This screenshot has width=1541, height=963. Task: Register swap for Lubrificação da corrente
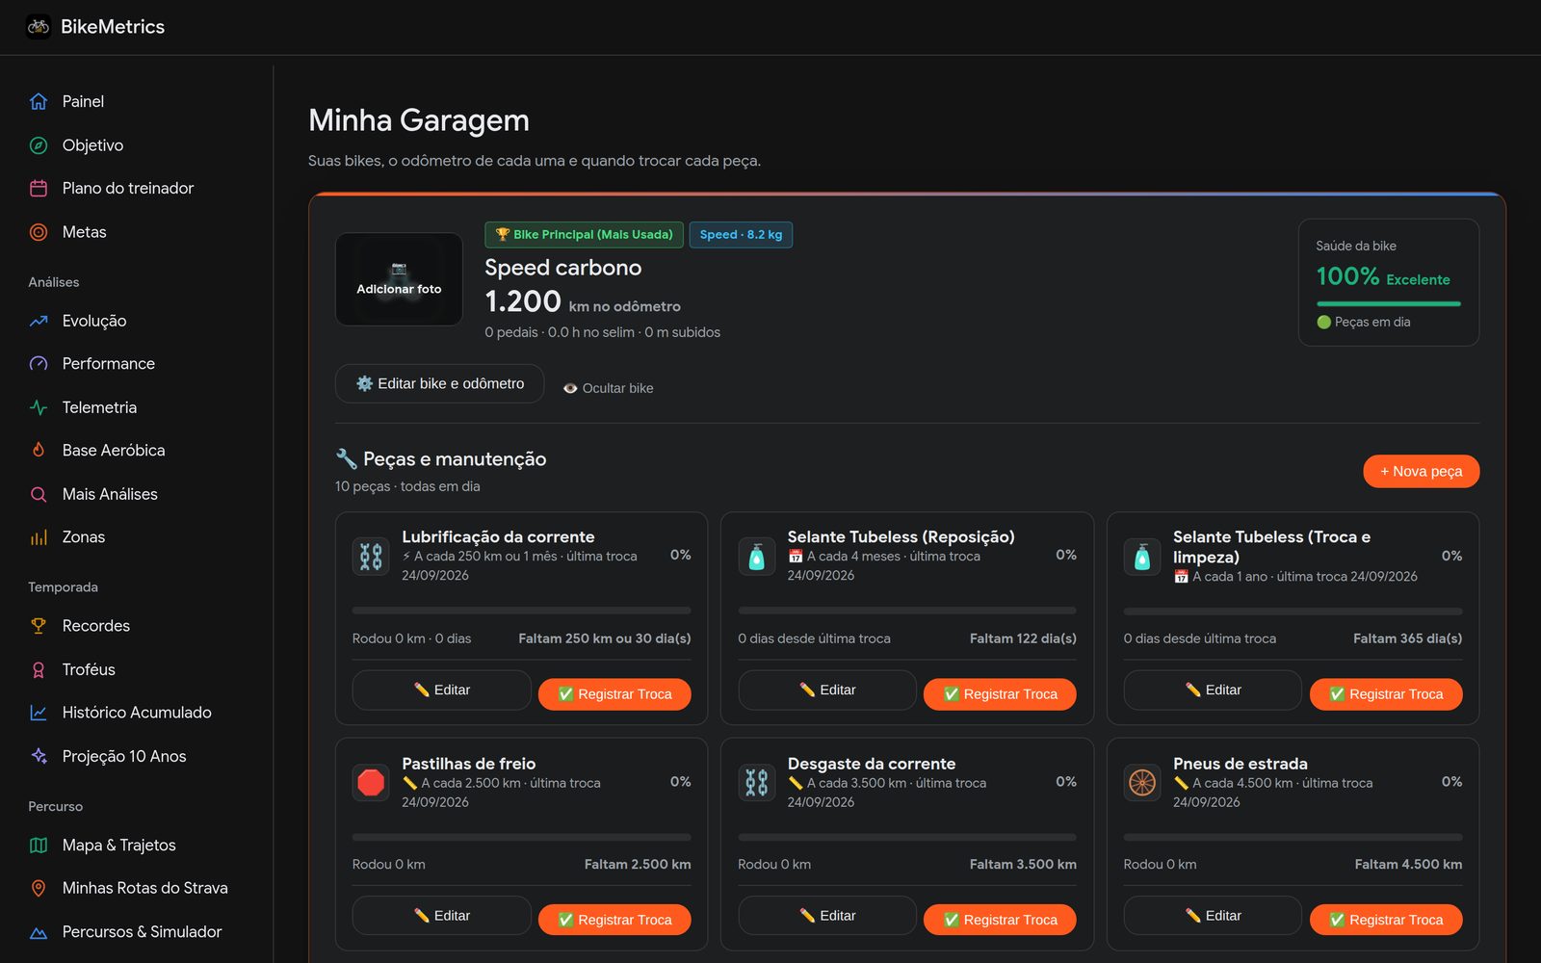pos(614,694)
